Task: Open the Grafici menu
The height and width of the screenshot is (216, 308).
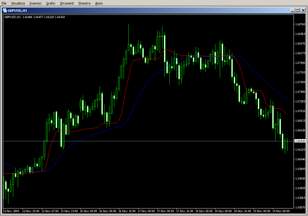Action: 51,3
